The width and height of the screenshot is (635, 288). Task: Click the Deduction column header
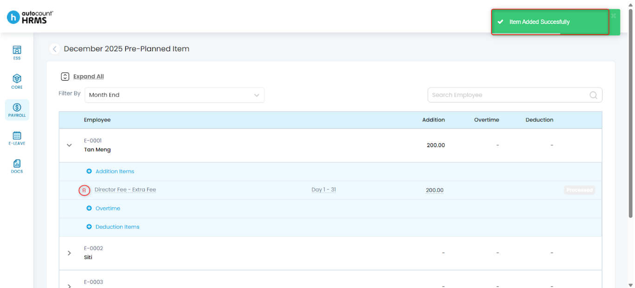tap(539, 120)
